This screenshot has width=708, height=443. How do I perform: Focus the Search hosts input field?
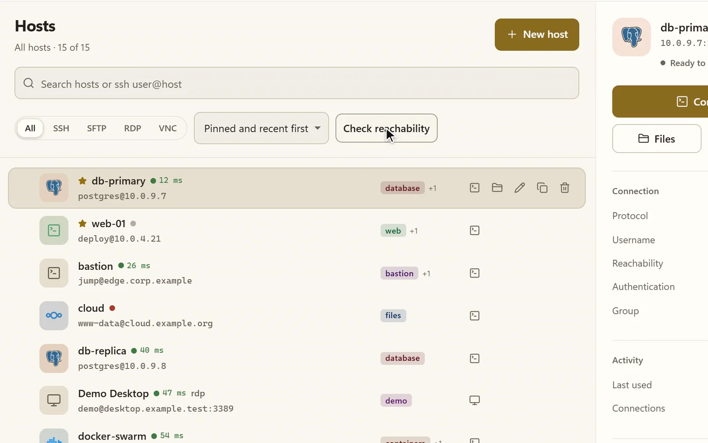(296, 83)
